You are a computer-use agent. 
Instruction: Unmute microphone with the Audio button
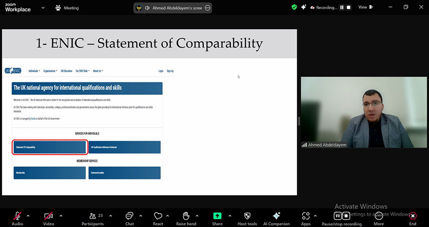coord(17,219)
